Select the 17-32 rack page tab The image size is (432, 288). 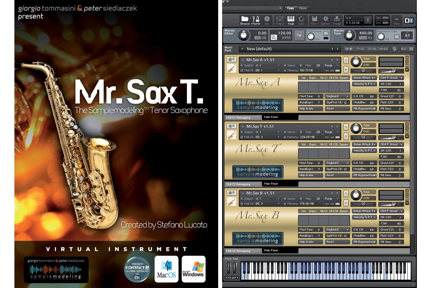360,49
